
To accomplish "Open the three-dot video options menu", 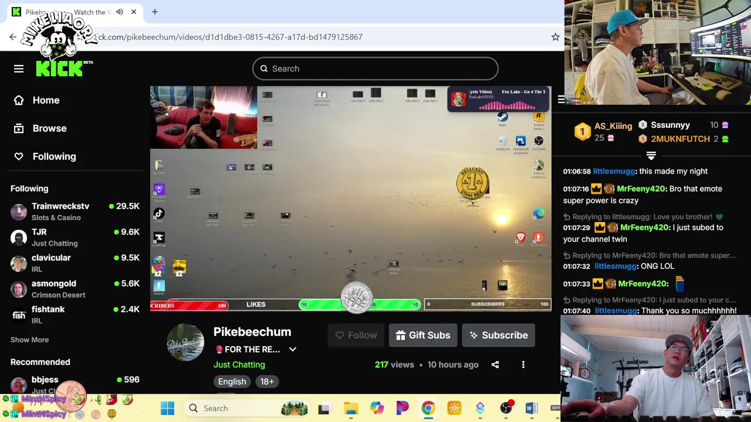I will (523, 365).
